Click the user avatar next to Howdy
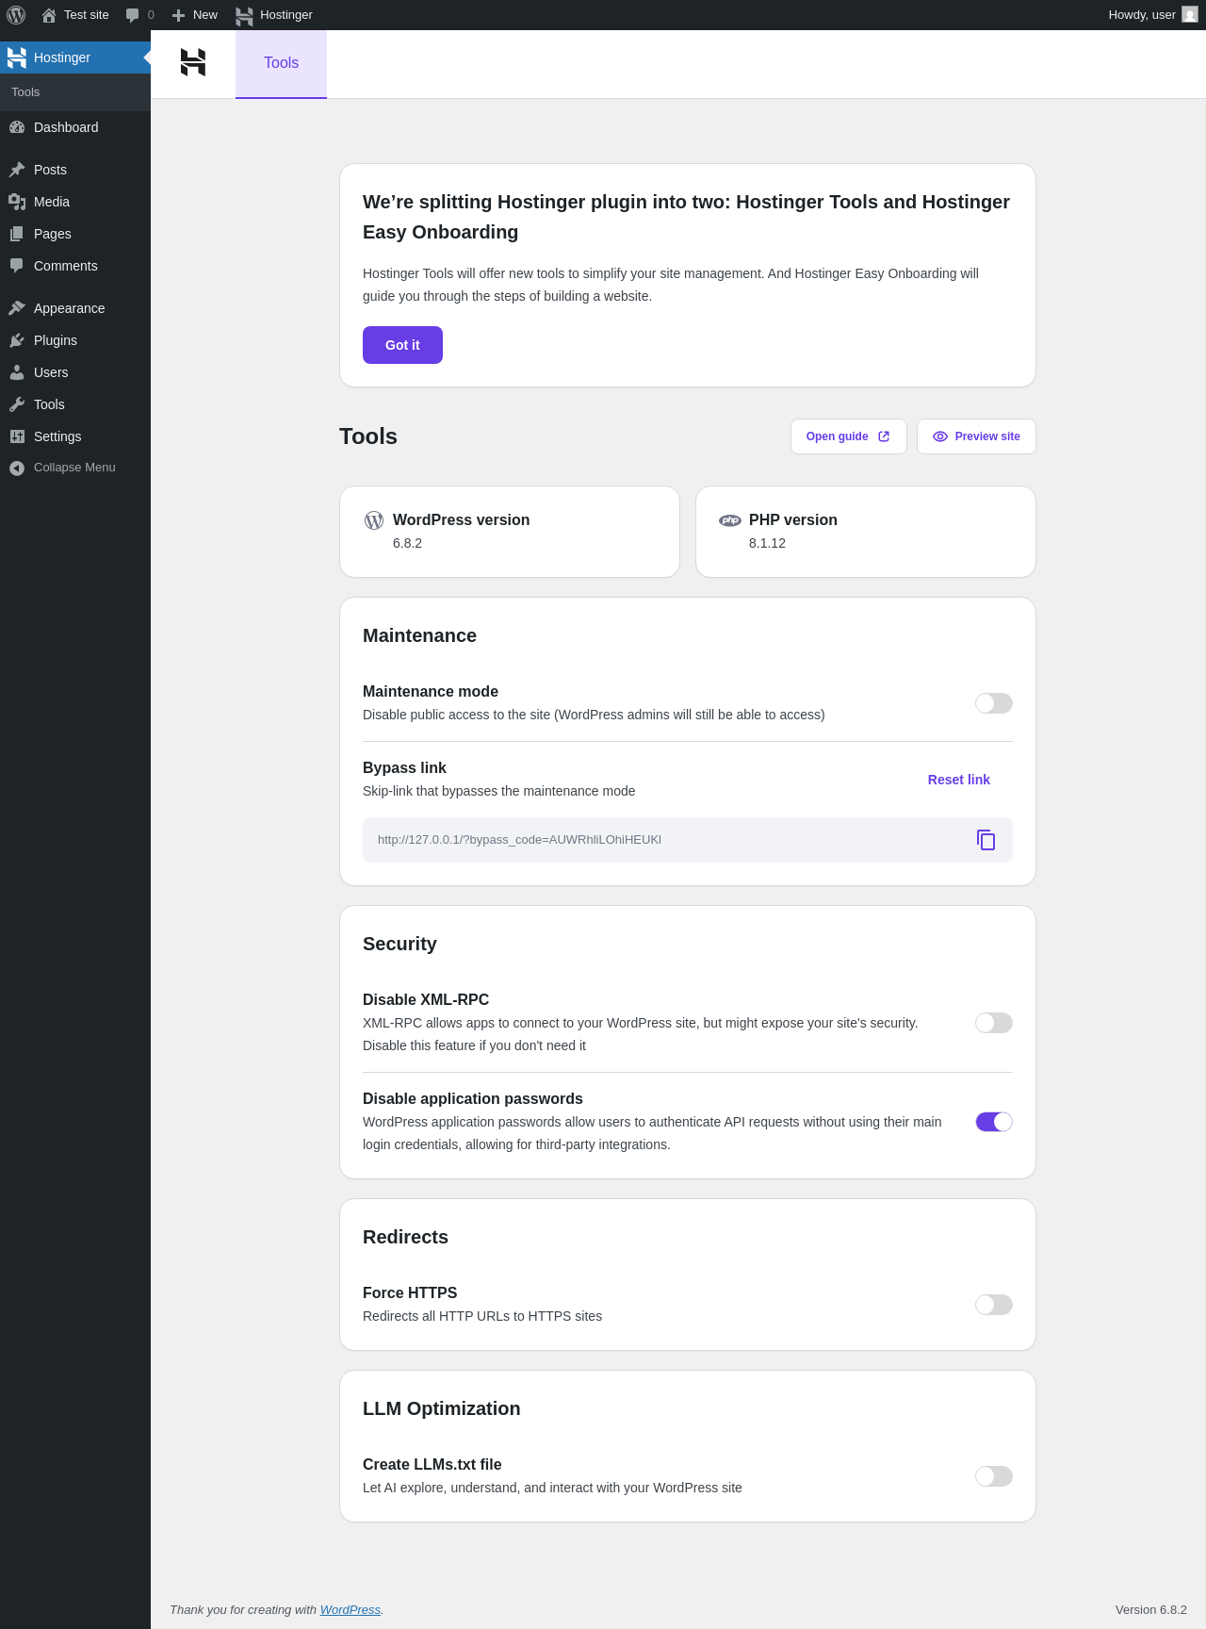1206x1629 pixels. click(1190, 14)
